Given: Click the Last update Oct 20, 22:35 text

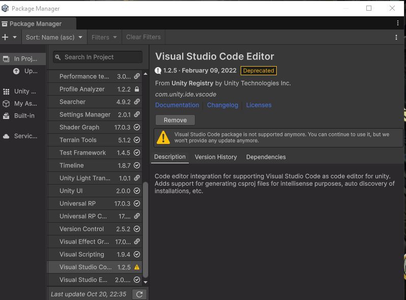Looking at the screenshot, I should click(89, 294).
